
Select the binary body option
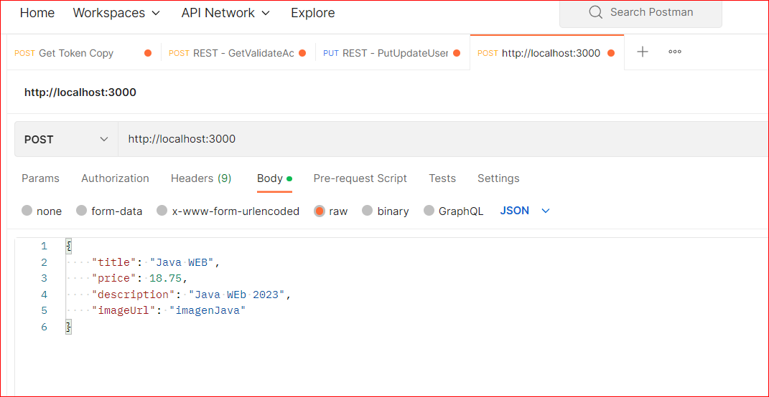[x=386, y=211]
